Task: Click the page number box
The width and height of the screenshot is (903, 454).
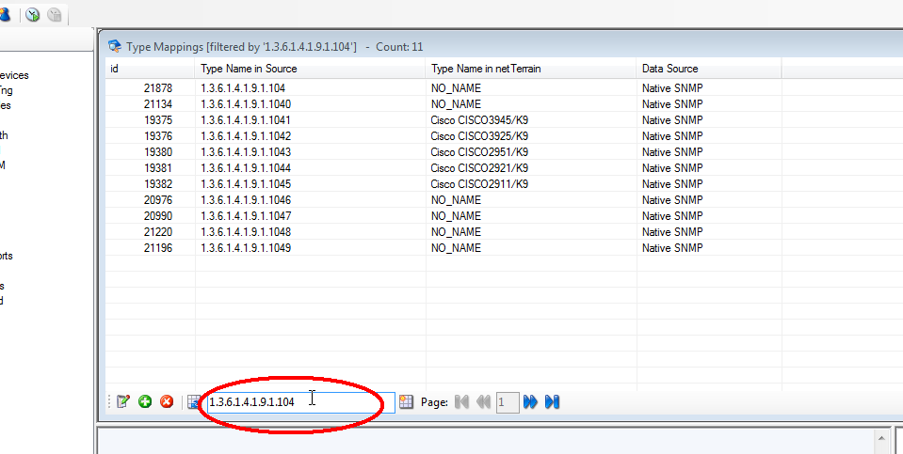Action: [507, 401]
